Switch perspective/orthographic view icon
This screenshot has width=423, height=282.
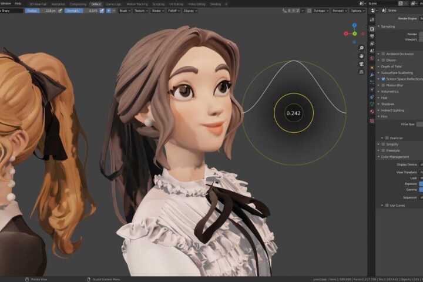[x=361, y=72]
